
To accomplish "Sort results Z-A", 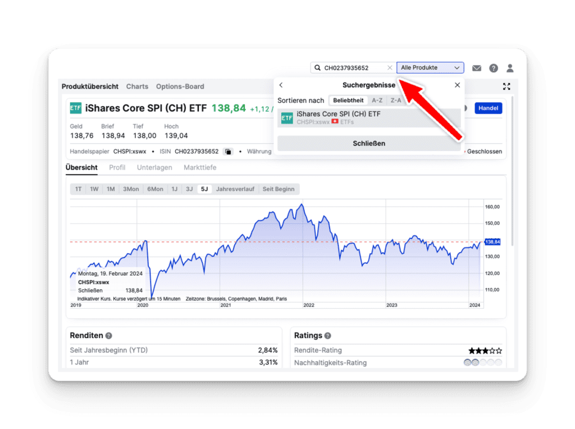I will click(396, 101).
